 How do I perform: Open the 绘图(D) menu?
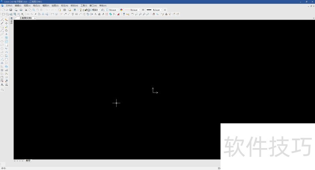pos(55,5)
